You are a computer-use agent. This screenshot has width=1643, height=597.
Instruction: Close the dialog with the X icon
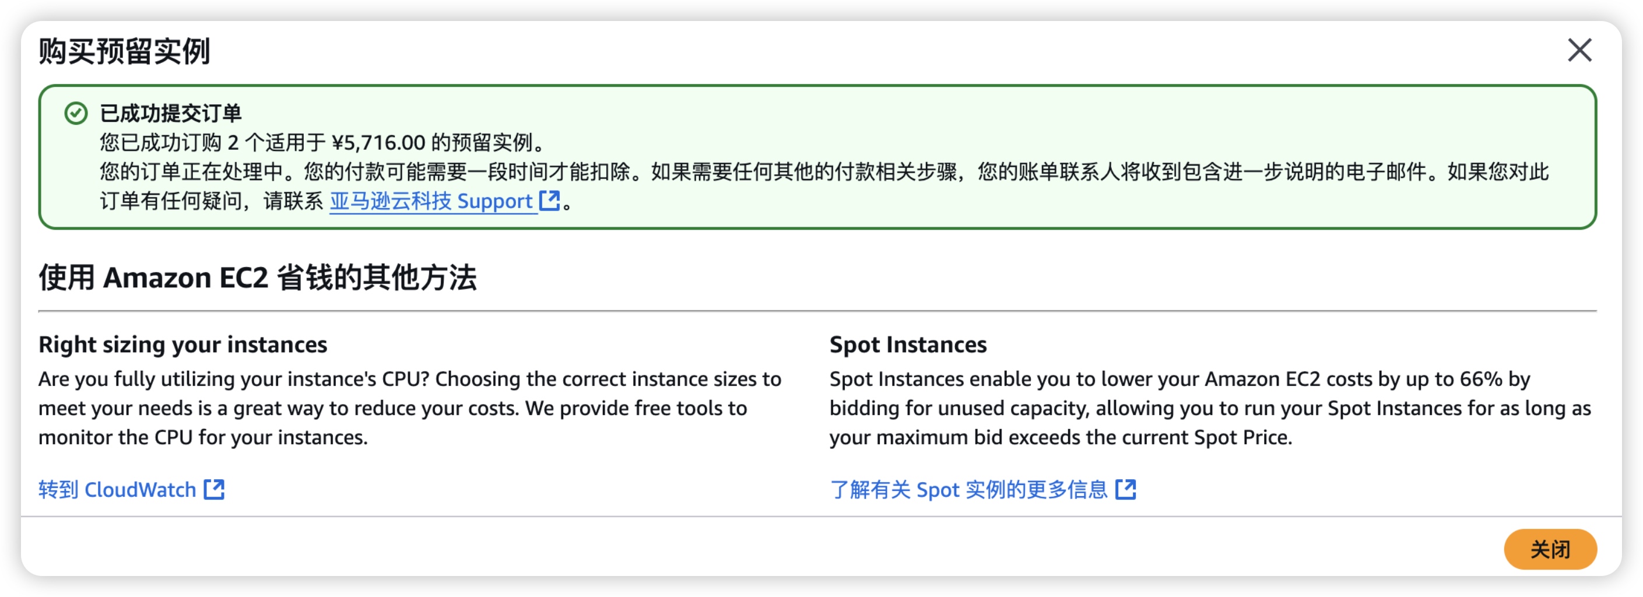pyautogui.click(x=1579, y=50)
